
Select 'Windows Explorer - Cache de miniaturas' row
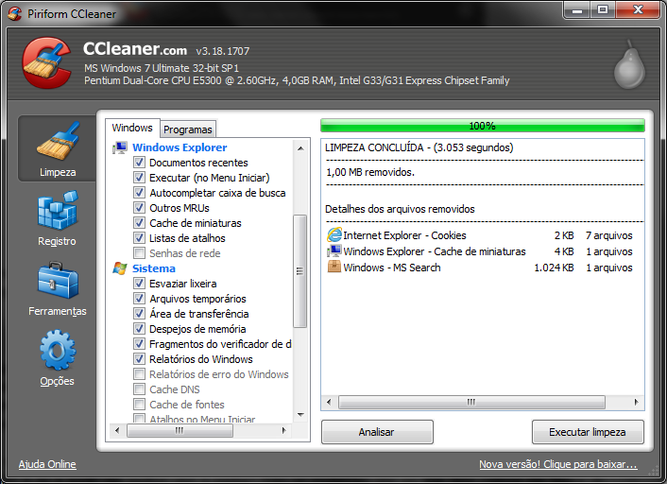[x=480, y=251]
